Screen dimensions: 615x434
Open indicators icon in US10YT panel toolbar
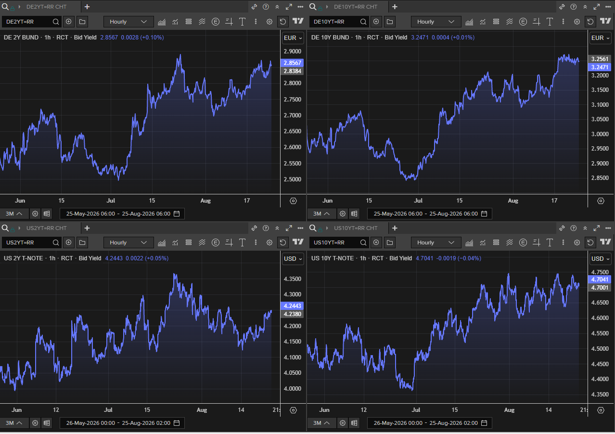coord(483,243)
